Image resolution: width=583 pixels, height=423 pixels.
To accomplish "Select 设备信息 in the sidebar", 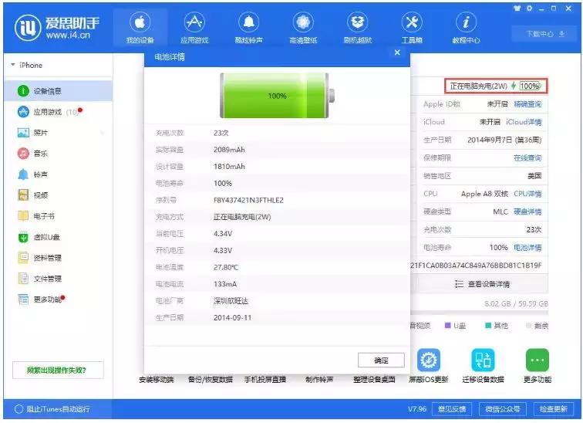I will pyautogui.click(x=59, y=91).
